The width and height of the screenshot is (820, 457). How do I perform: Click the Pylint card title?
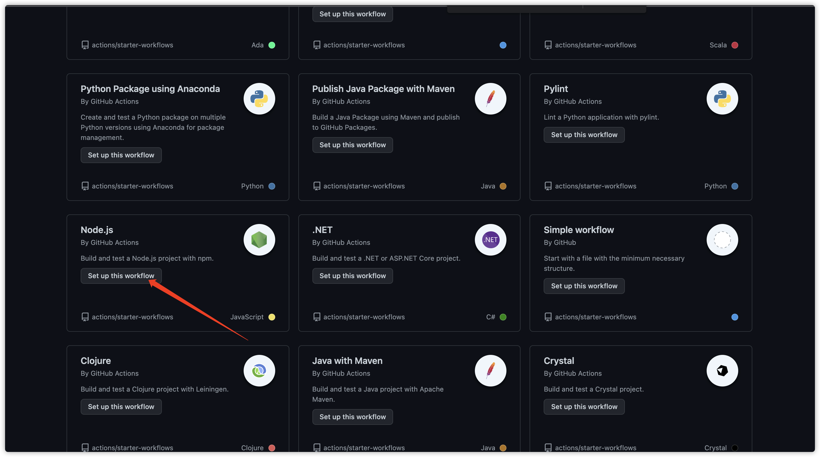tap(556, 89)
